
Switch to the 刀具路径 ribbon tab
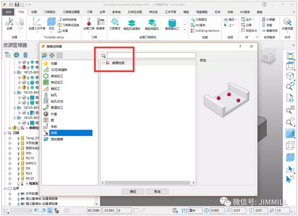(x=50, y=12)
